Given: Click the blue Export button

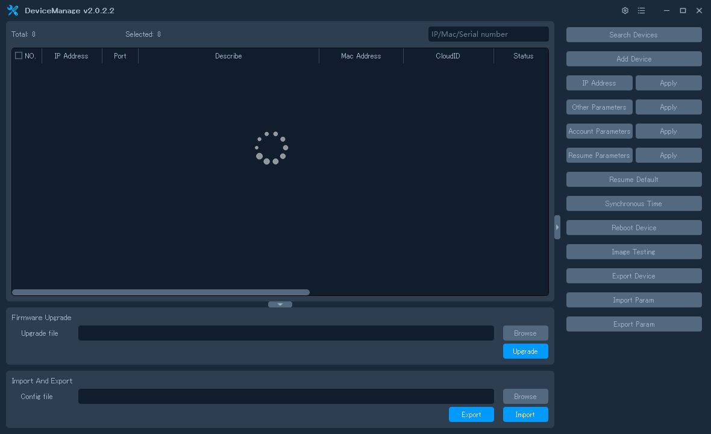Looking at the screenshot, I should tap(471, 415).
